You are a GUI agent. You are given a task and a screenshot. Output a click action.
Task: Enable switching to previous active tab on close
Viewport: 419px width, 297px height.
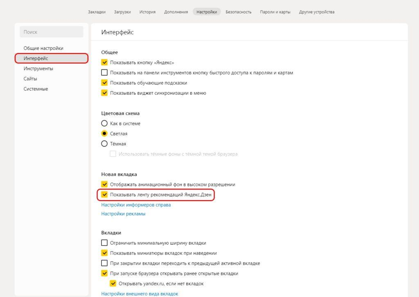click(104, 263)
